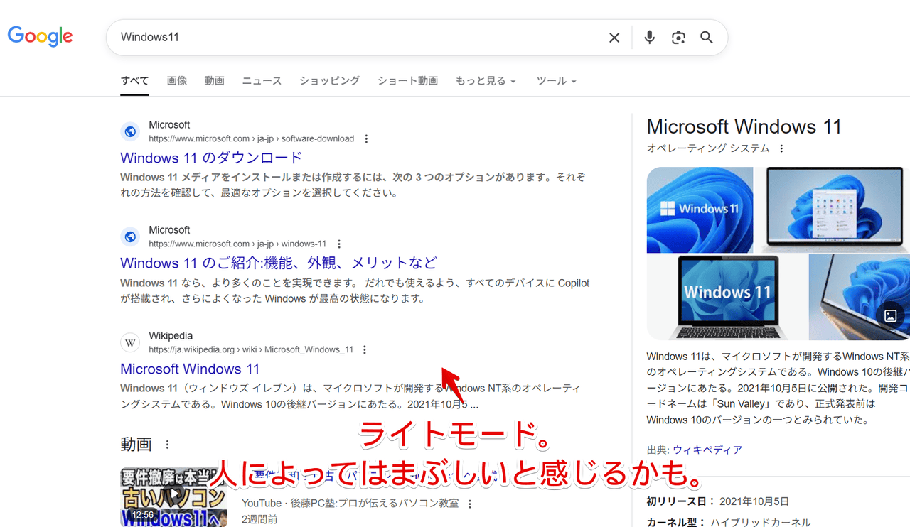
Task: Open Microsoft Windows 11 Wikipedia link
Action: tap(190, 369)
